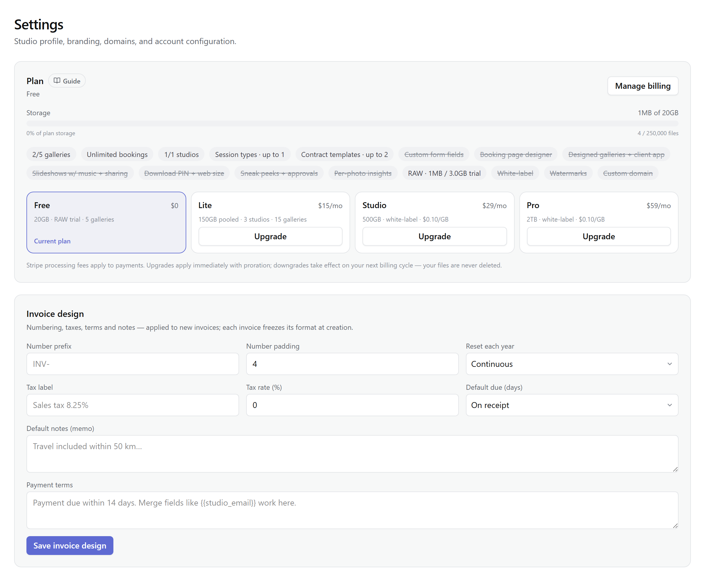The width and height of the screenshot is (705, 582).
Task: Open the Default due (days) dropdown
Action: (572, 405)
